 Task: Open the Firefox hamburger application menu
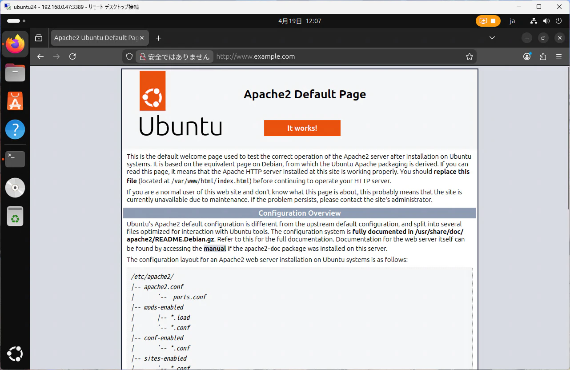(x=559, y=56)
